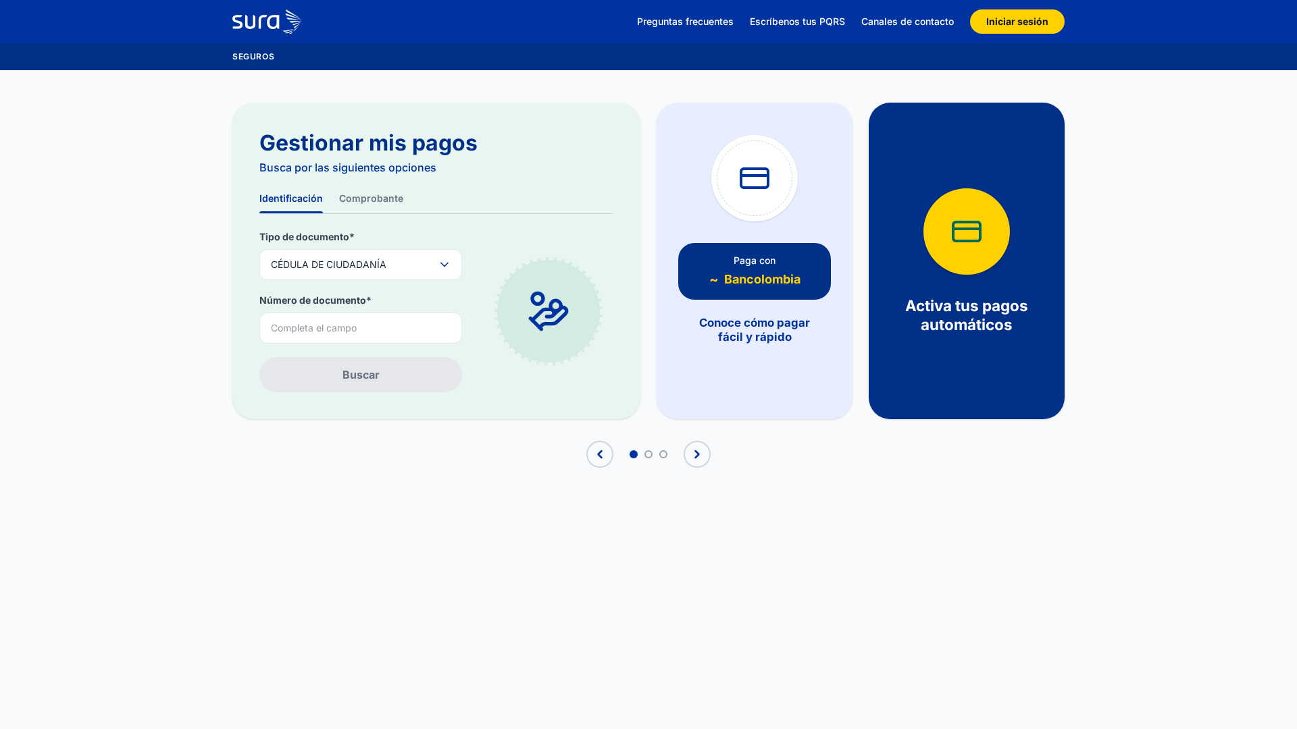Click Gestionar mis pagos heading
This screenshot has width=1297, height=729.
tap(368, 143)
